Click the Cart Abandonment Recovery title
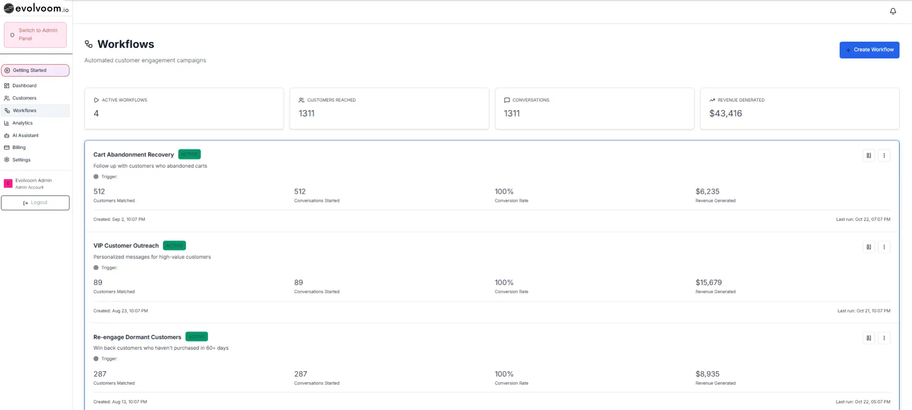 134,155
